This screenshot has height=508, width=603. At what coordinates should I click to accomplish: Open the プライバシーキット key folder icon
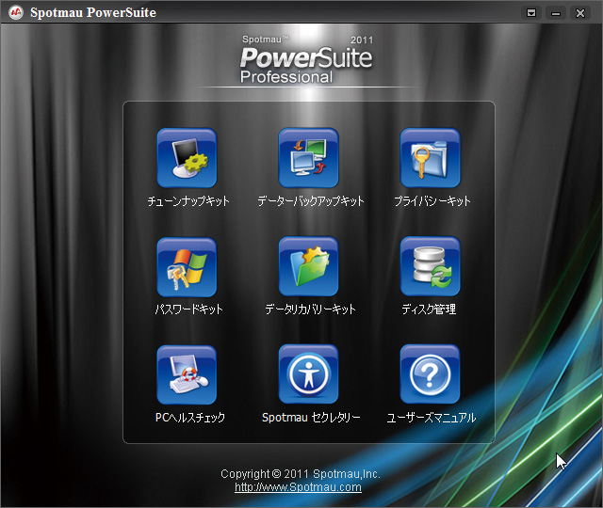coord(430,158)
